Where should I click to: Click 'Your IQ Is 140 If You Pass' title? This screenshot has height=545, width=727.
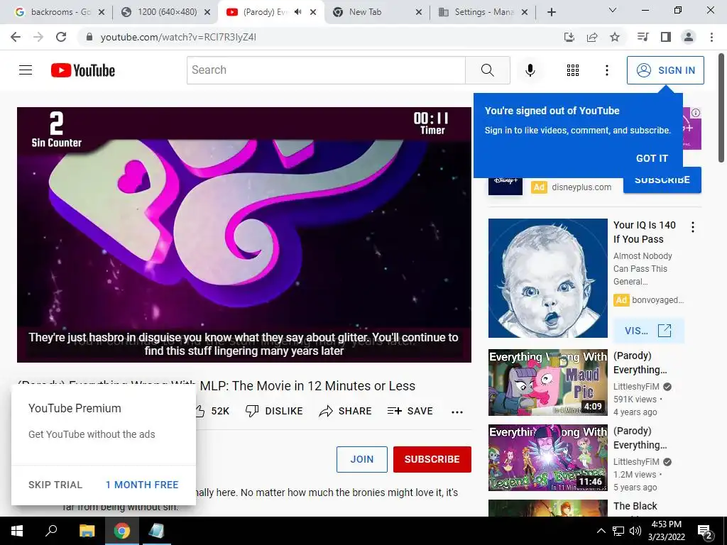(645, 232)
